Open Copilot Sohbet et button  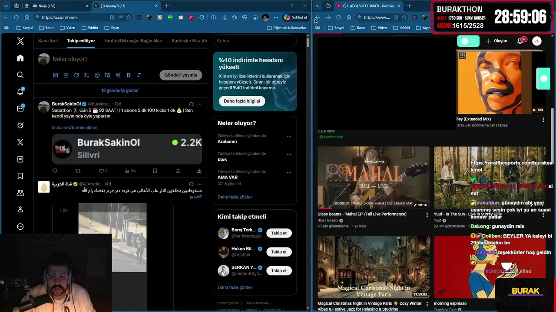[295, 17]
